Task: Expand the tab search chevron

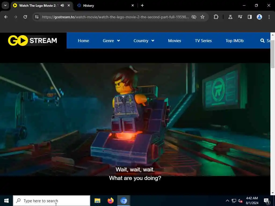Action: pos(5,5)
